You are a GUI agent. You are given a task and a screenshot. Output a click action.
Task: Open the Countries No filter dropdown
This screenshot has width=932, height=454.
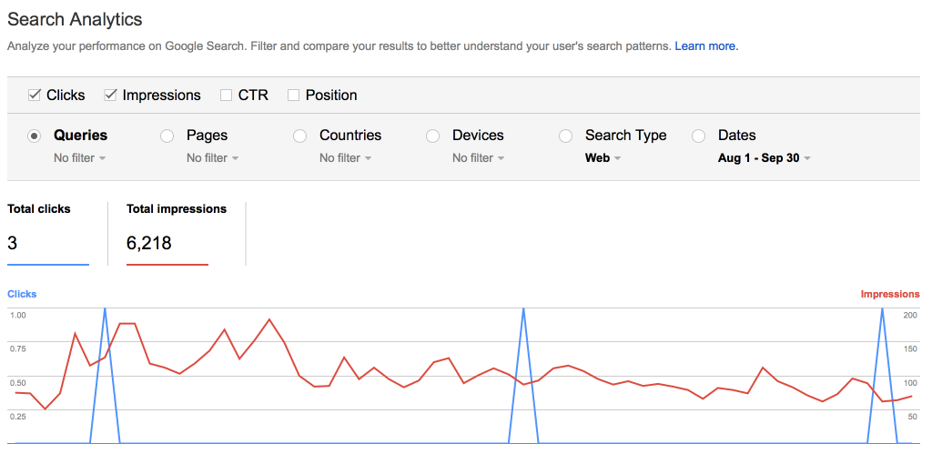[345, 158]
